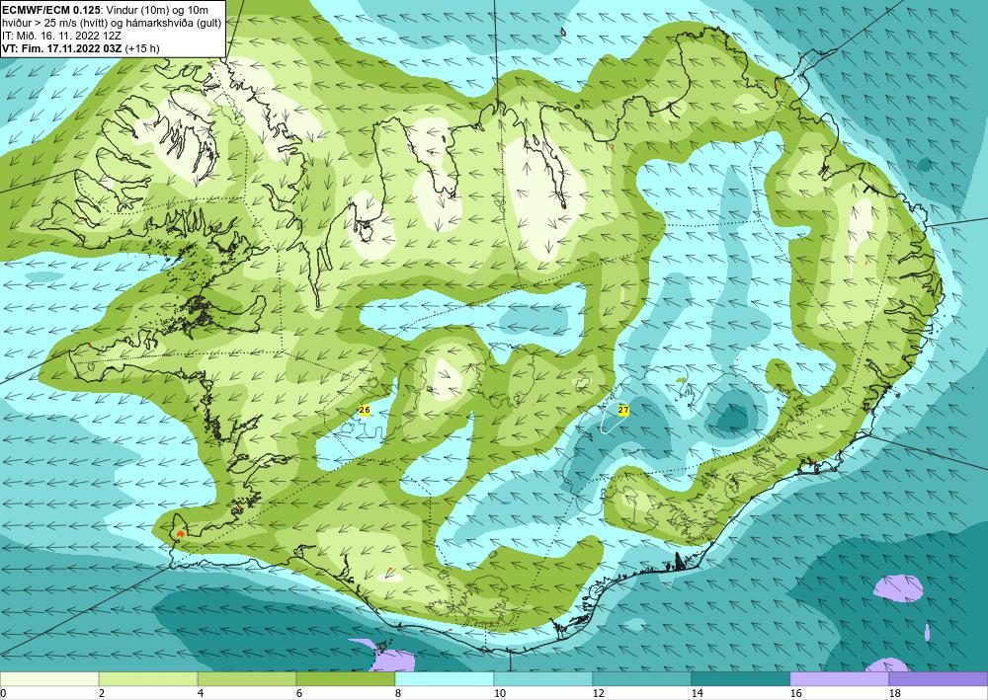The width and height of the screenshot is (988, 700).
Task: Select the 12–14 m/s teal legend swatch
Action: 642,679
